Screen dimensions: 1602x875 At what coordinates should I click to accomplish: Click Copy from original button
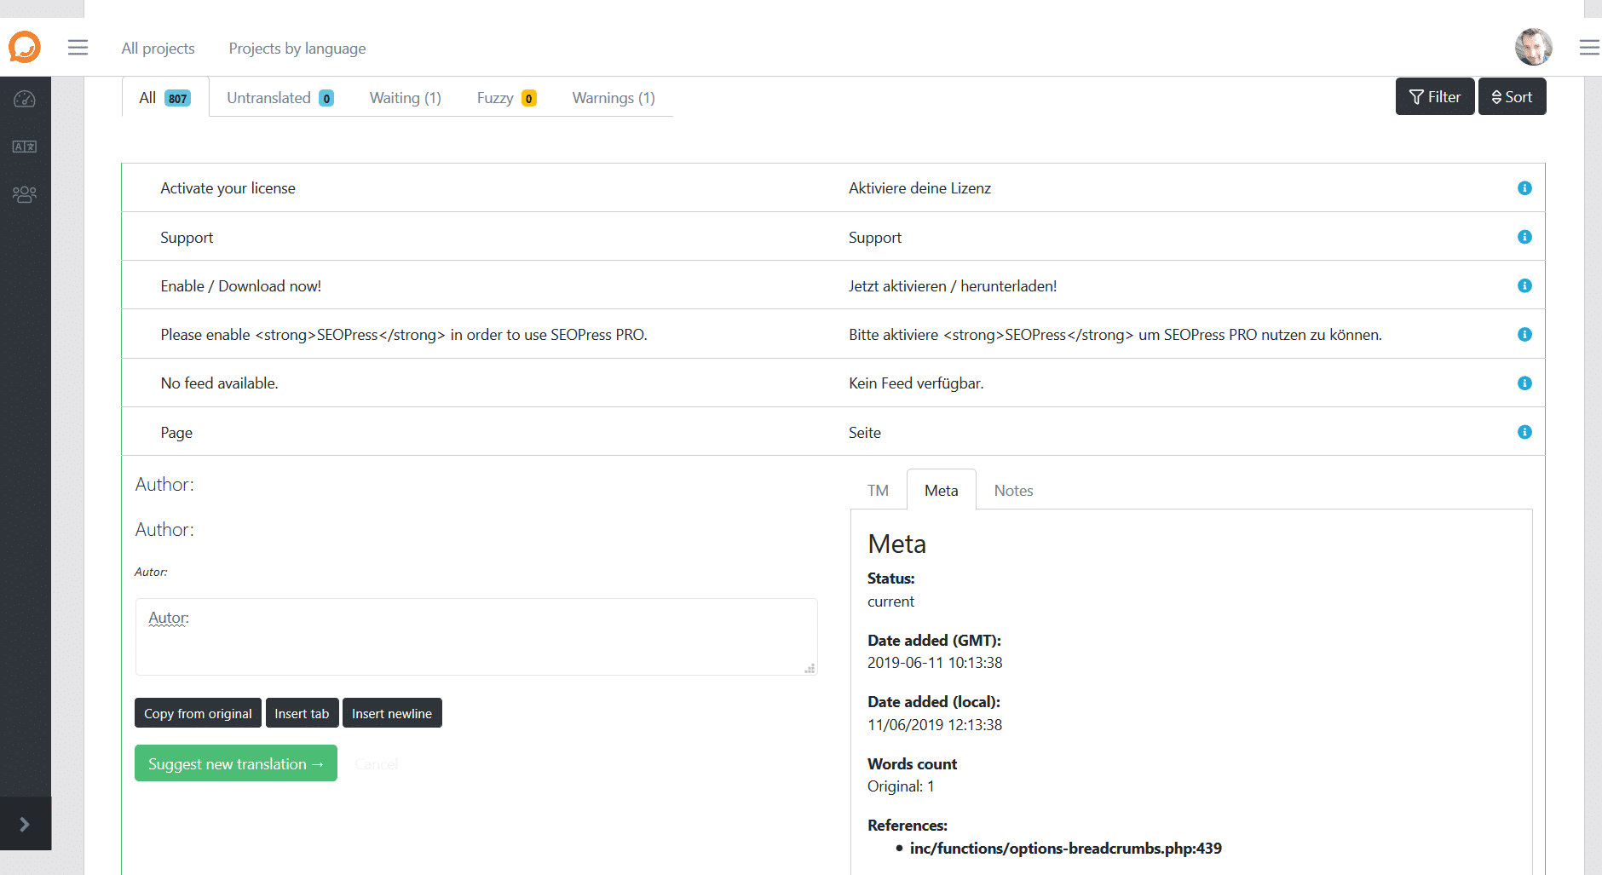pos(198,713)
